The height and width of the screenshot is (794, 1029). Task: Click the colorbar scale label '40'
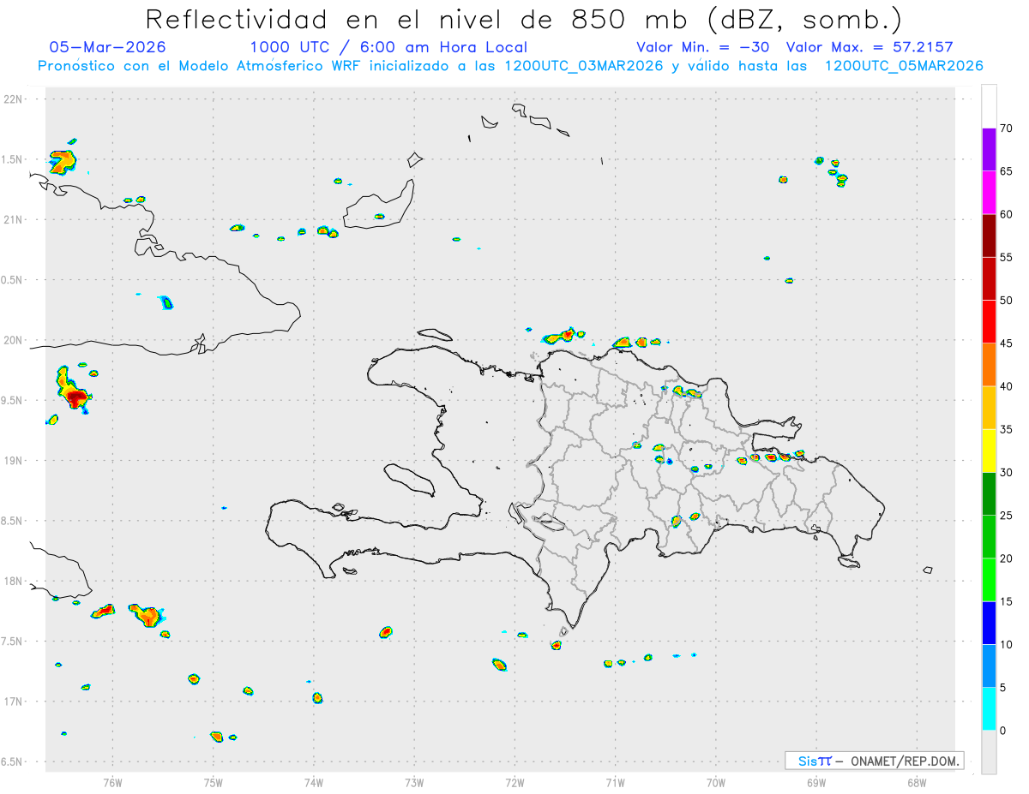(x=1006, y=386)
